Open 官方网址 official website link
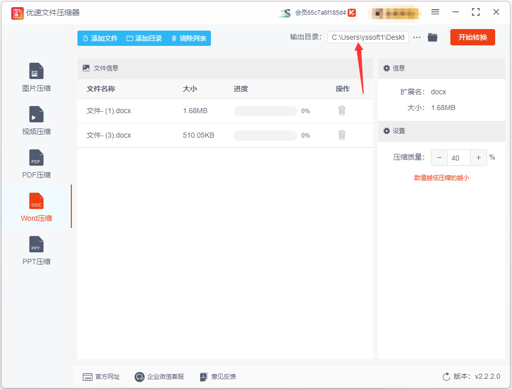 [x=101, y=377]
